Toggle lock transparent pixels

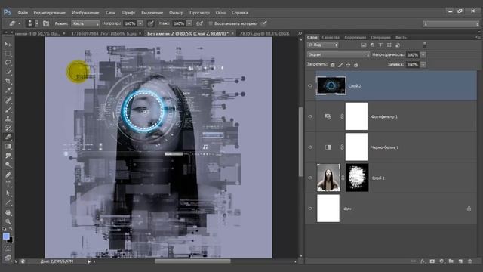coord(332,65)
